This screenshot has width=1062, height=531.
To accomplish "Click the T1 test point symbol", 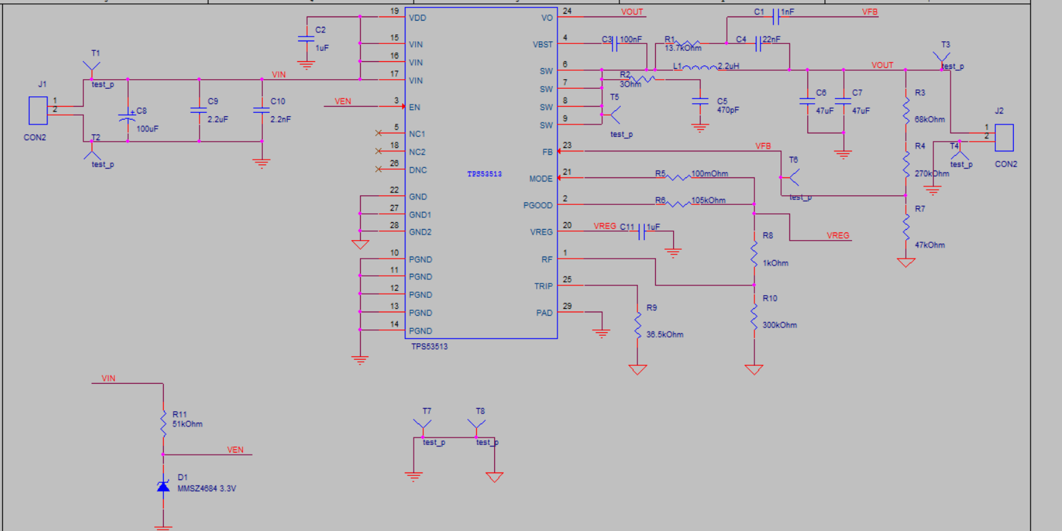I will pyautogui.click(x=92, y=69).
